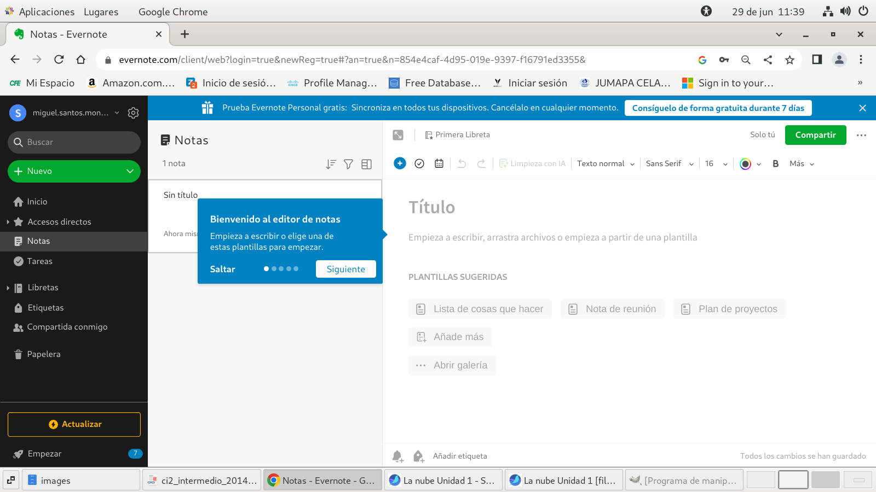Open the Sans Serif font dropdown
This screenshot has width=876, height=492.
(670, 163)
